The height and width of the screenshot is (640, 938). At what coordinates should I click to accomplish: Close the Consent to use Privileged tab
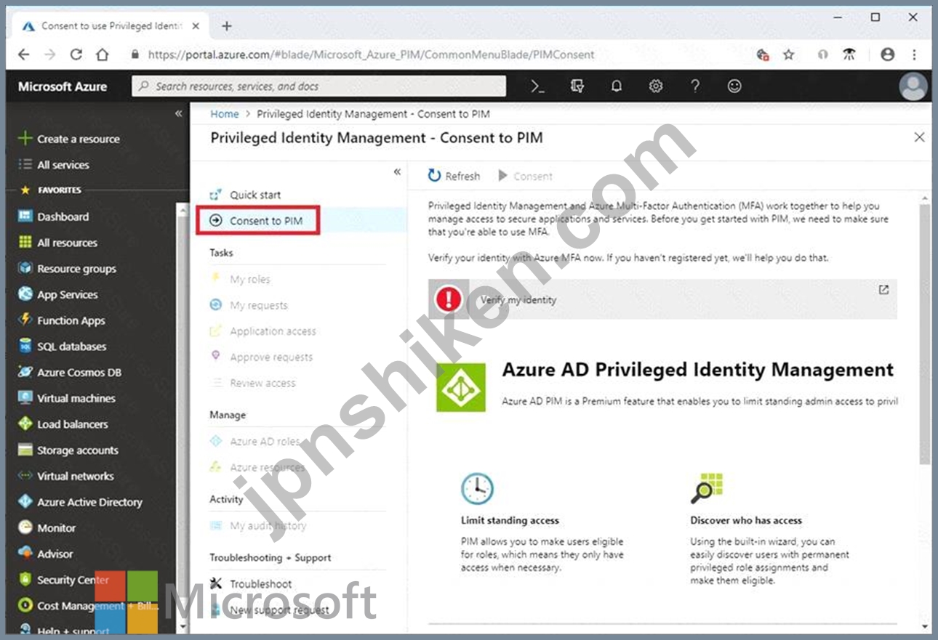(x=196, y=26)
